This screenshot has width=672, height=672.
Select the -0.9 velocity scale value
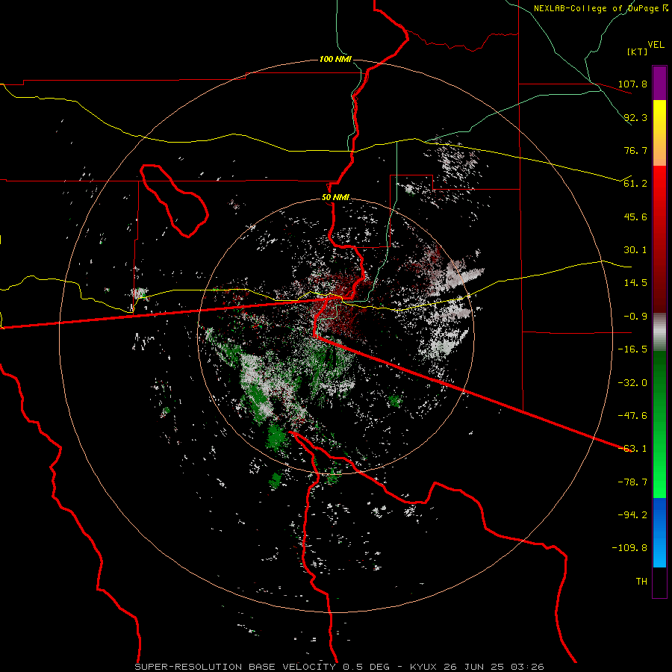tap(633, 317)
